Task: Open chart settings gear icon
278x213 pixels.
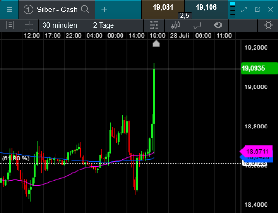Action: 268,25
